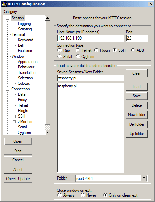Load the selected saved session
Viewport: 155px width, 202px height.
(137, 87)
